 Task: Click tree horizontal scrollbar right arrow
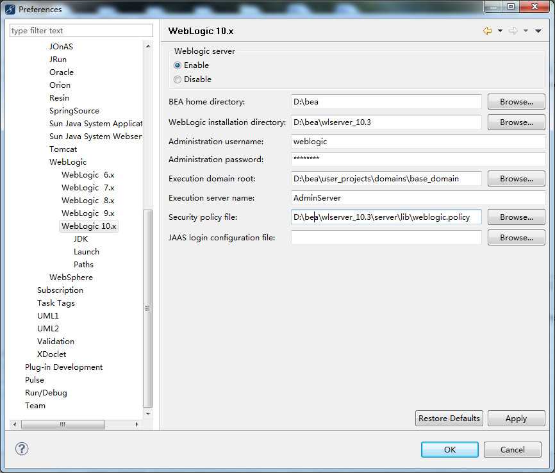[137, 424]
